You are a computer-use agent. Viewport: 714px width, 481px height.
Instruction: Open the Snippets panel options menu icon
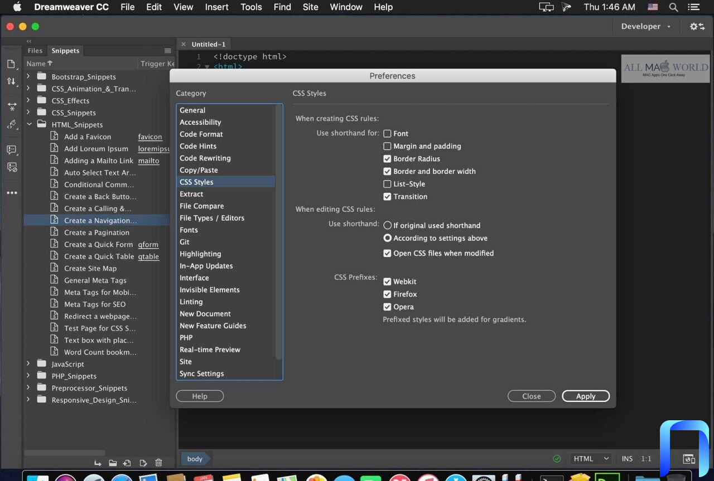[168, 51]
